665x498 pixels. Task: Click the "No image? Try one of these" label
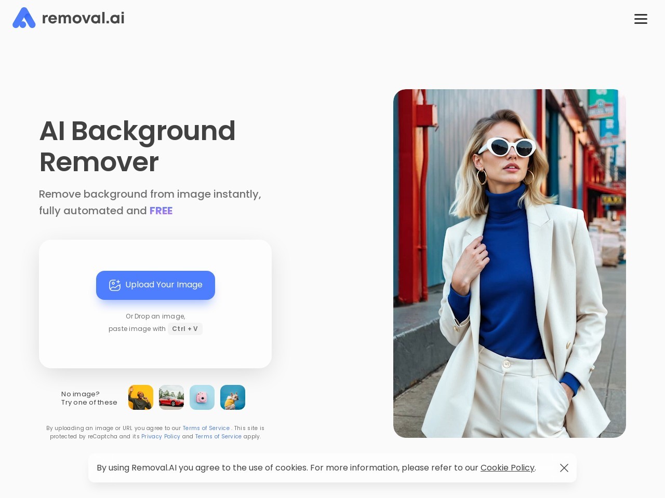(x=89, y=398)
